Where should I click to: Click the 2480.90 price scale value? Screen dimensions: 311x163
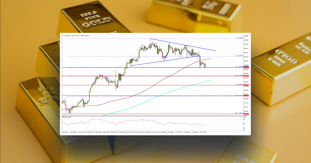tap(246, 115)
